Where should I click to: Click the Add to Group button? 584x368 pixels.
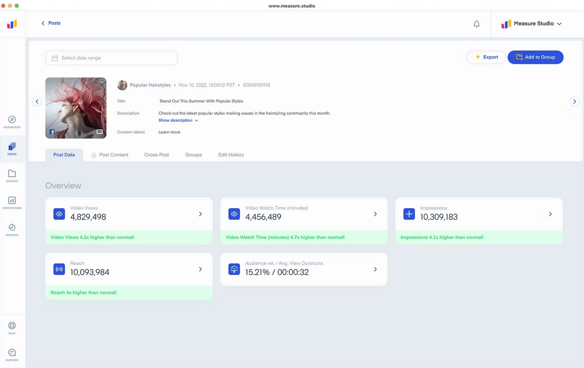536,57
